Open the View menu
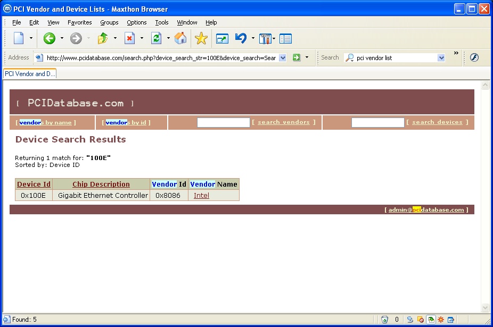The image size is (493, 327). pos(53,22)
